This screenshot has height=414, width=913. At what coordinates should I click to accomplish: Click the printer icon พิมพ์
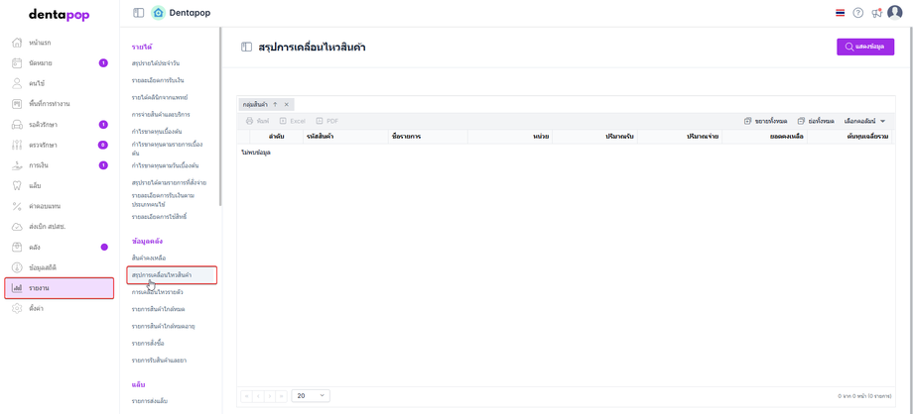point(257,121)
